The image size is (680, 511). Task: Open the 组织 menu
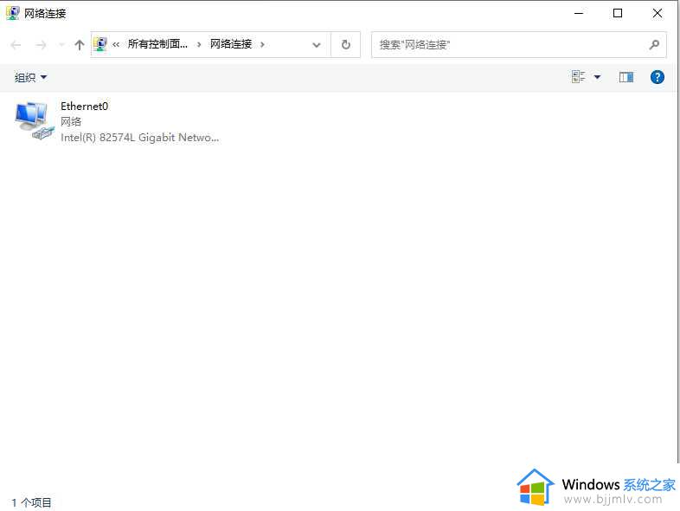[30, 77]
